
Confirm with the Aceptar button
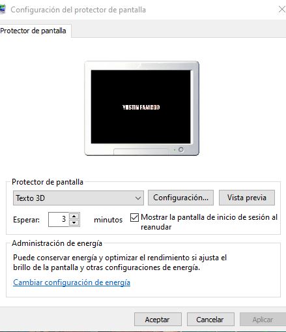[158, 320]
